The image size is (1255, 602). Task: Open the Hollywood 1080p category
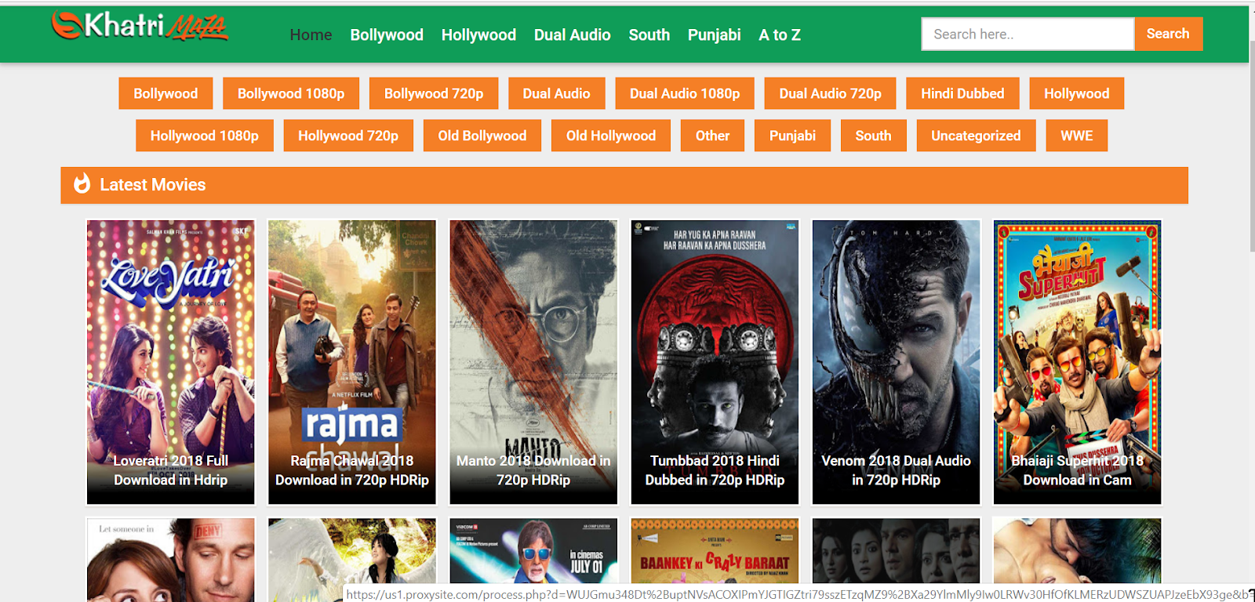tap(205, 136)
